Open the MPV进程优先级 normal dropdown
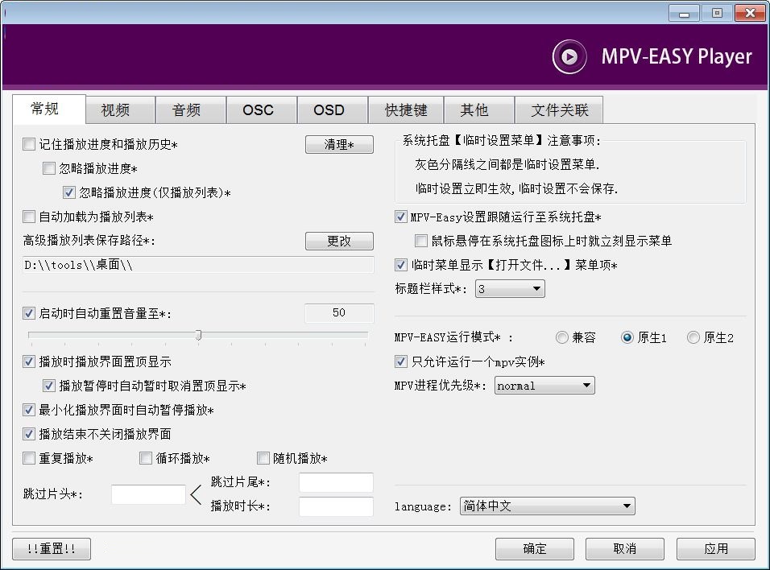The width and height of the screenshot is (770, 570). [544, 386]
